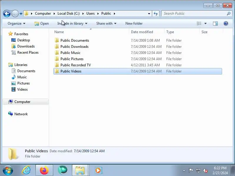Switch to Firefox on the taskbar
The width and height of the screenshot is (235, 176).
point(44,170)
